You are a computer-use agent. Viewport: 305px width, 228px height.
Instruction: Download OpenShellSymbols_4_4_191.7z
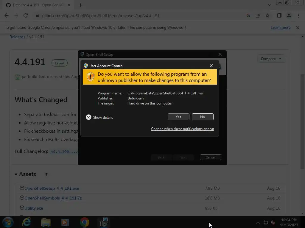[53, 198]
